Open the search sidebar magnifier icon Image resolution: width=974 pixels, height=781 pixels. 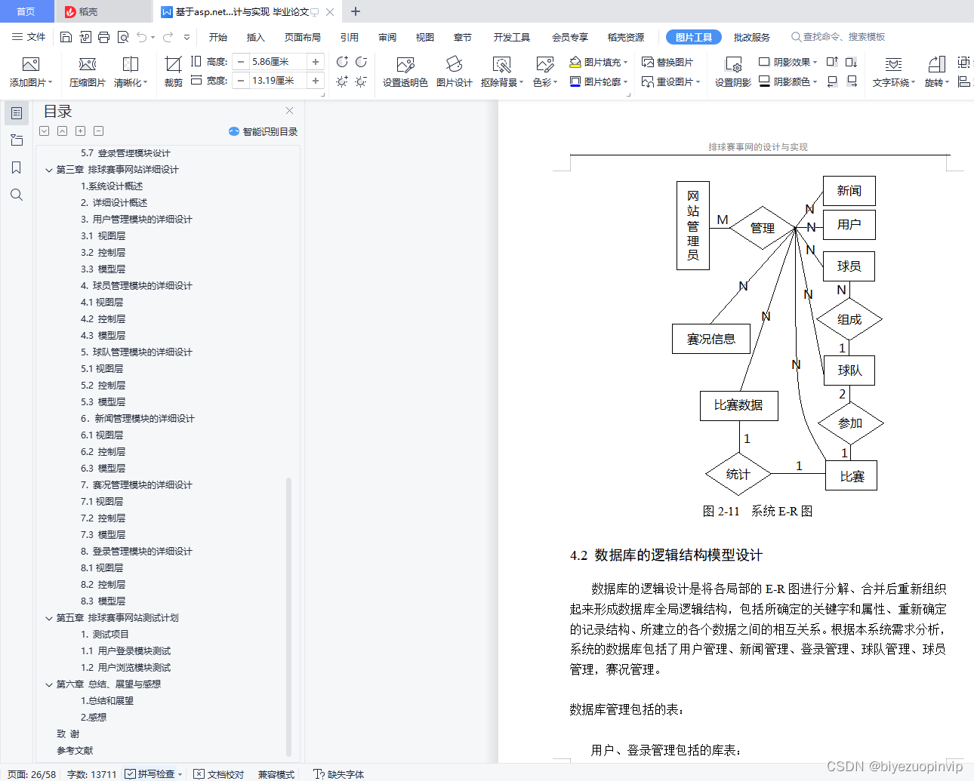pyautogui.click(x=17, y=195)
